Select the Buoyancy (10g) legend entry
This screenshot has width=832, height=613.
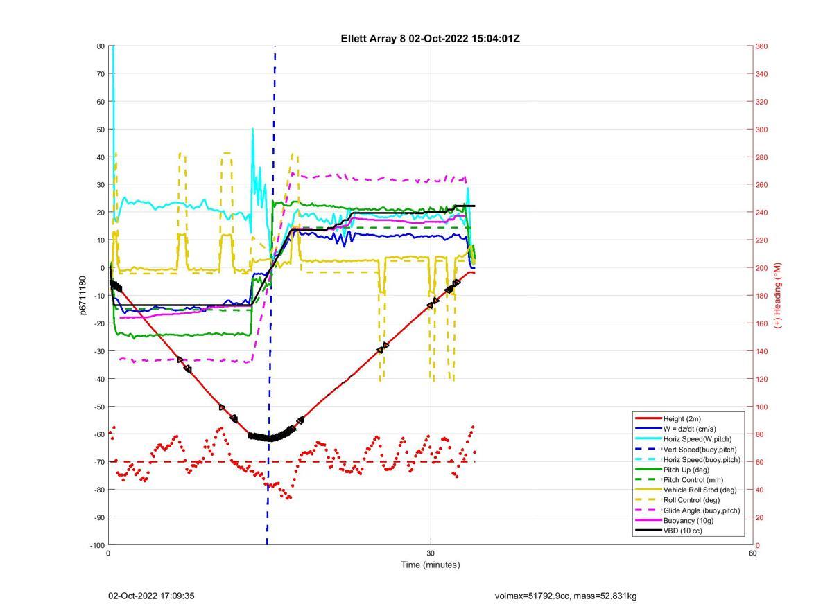tap(675, 521)
